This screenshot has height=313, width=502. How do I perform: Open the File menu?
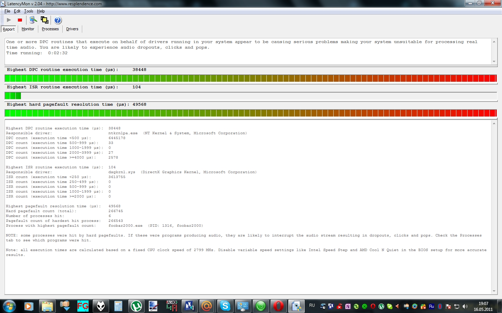point(7,11)
